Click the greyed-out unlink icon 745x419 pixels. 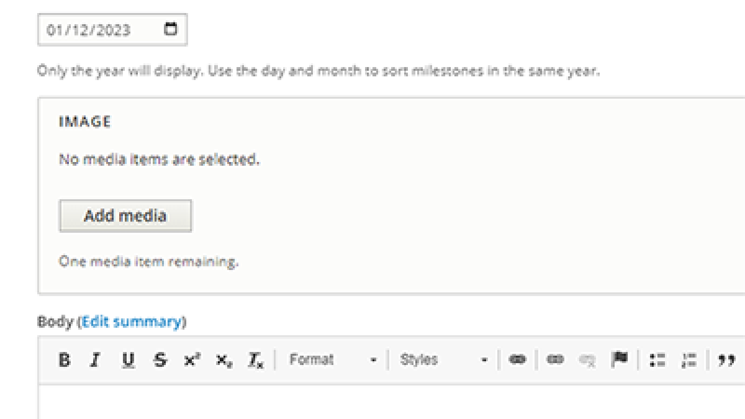pyautogui.click(x=587, y=360)
